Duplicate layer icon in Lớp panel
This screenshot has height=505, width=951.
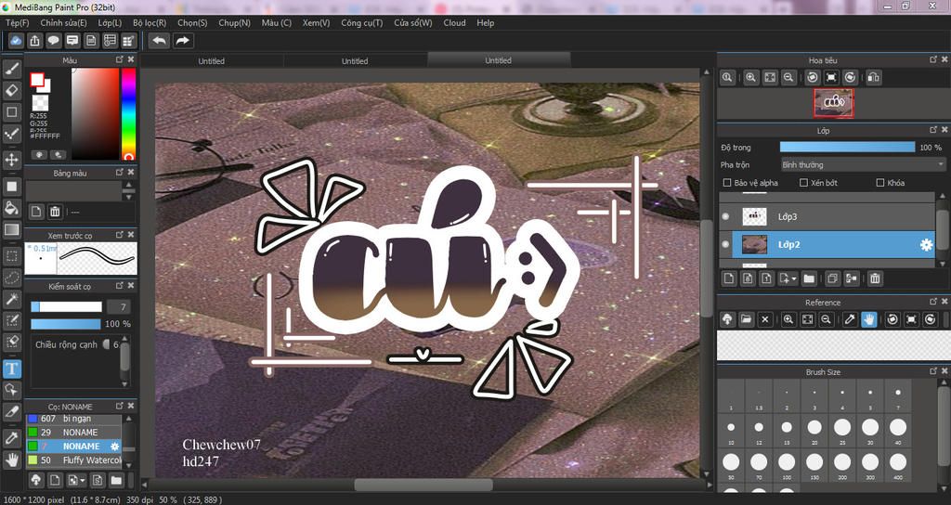[833, 278]
